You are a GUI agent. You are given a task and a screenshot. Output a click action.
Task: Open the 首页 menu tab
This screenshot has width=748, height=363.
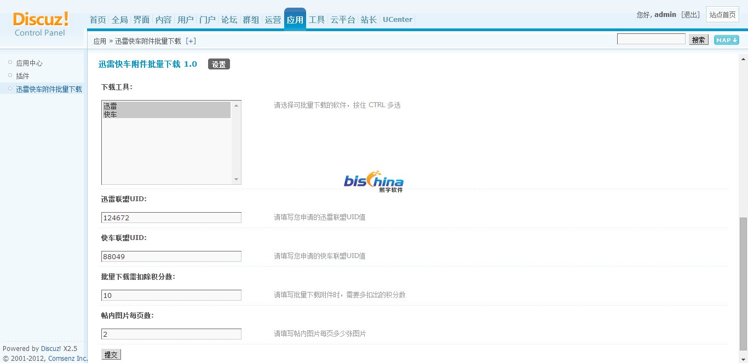[x=97, y=20]
